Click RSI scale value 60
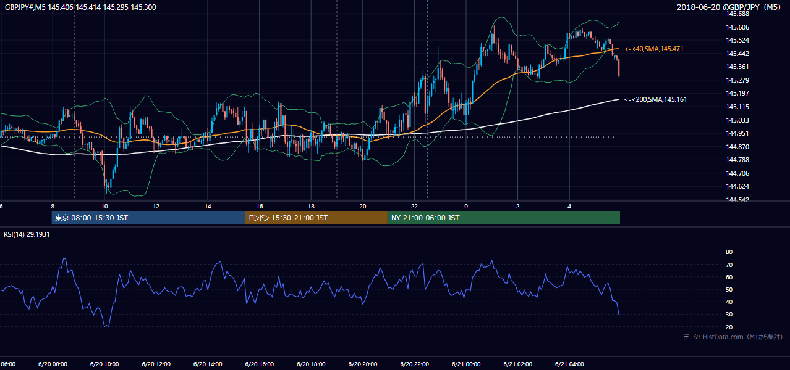This screenshot has height=370, width=790. pos(729,277)
